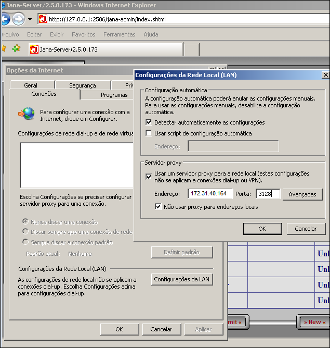330x348 pixels.
Task: Open the Exibir menu
Action: [x=57, y=34]
